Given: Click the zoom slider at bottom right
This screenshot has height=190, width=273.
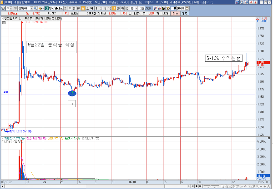Looking at the screenshot, I should pos(211,186).
